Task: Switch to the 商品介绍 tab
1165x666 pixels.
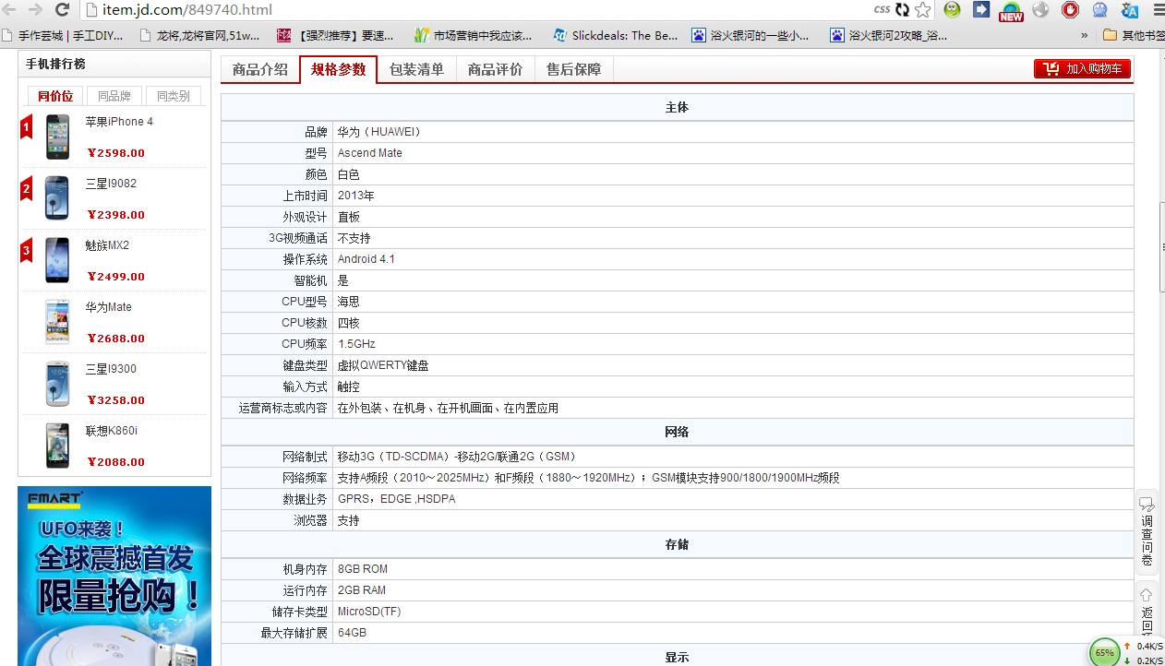Action: point(260,69)
